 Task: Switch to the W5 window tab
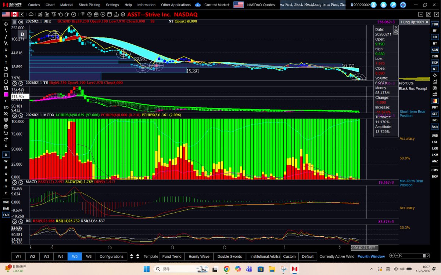click(x=75, y=256)
